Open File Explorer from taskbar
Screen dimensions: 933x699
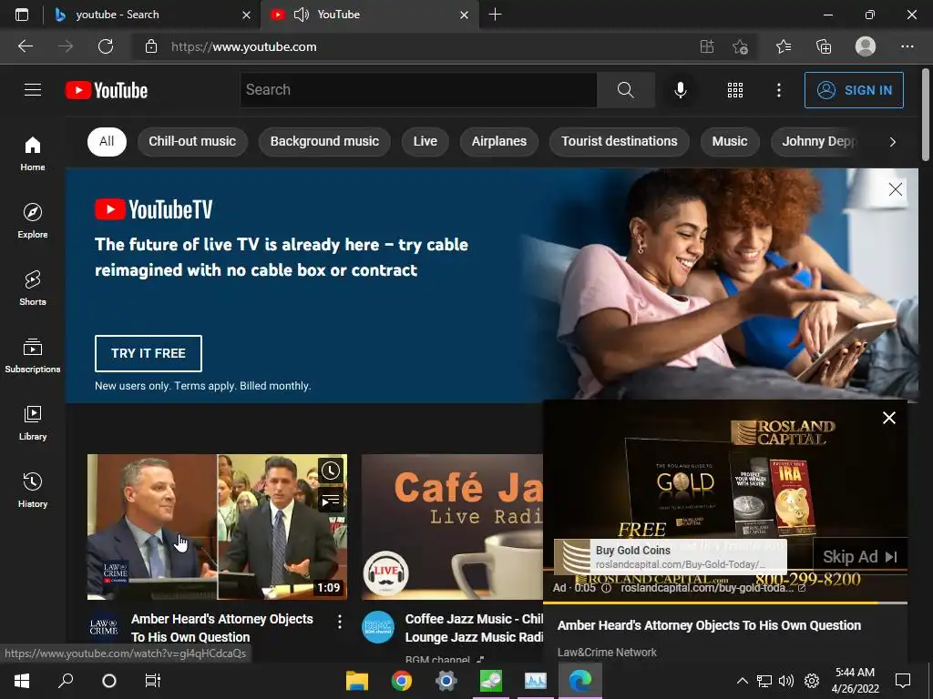357,681
